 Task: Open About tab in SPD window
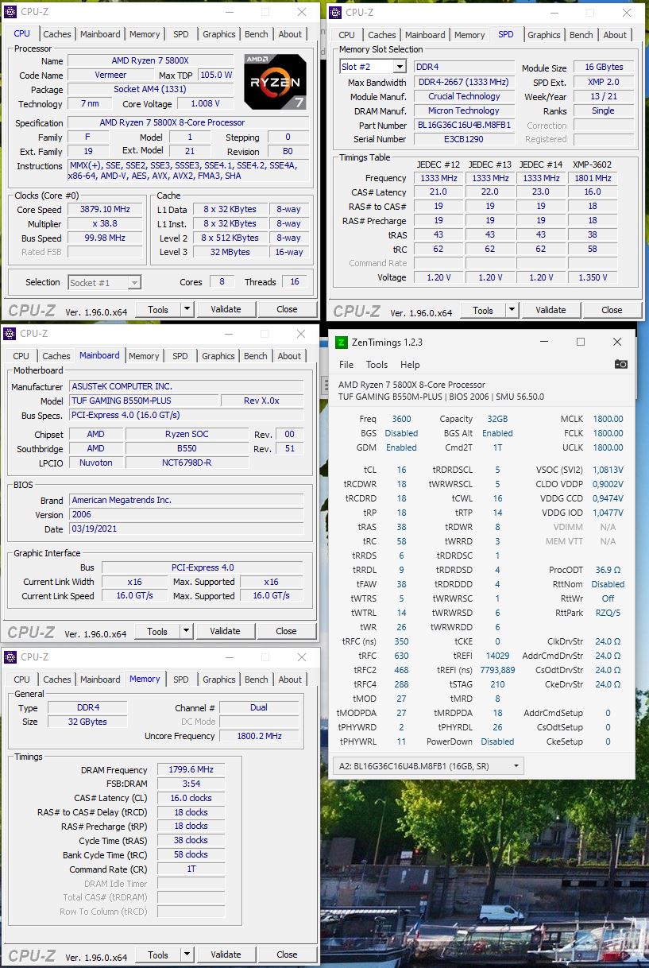click(615, 35)
